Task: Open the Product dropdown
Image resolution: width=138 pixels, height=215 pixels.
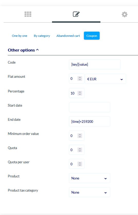Action: [x=90, y=178]
